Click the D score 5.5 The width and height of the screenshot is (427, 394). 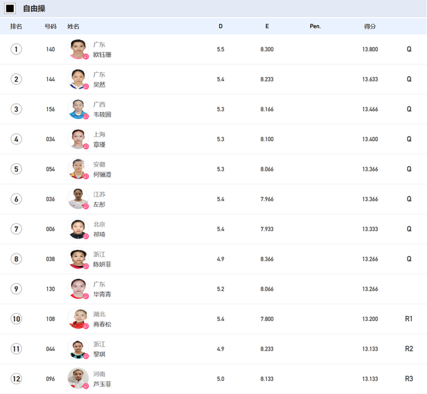[221, 49]
